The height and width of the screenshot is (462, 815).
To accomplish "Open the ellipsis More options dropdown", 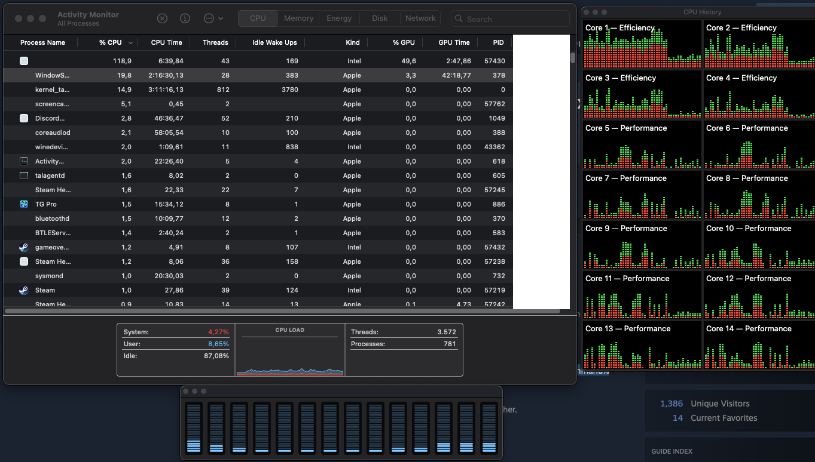I will [x=213, y=19].
